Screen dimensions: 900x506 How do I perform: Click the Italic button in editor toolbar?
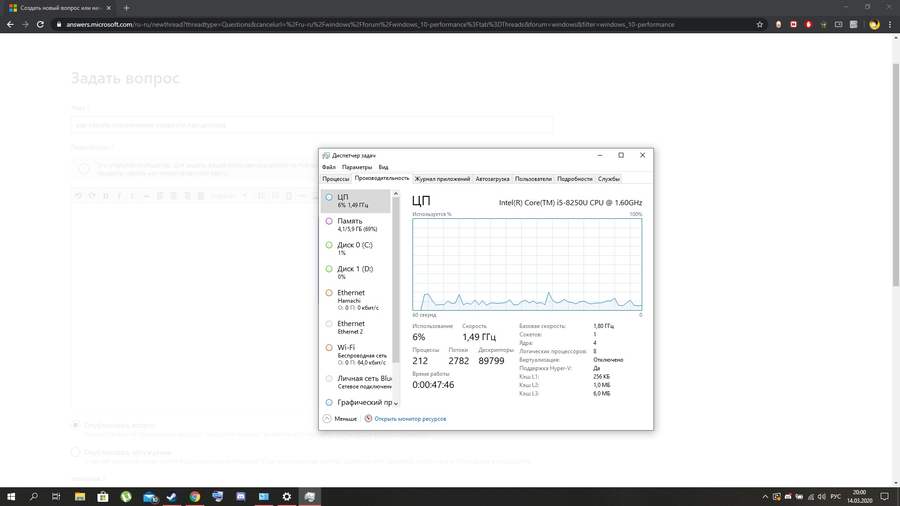[119, 196]
